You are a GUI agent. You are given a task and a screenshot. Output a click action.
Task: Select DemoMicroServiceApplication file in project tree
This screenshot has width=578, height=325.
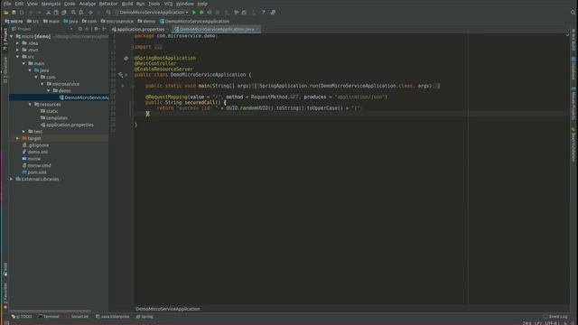click(84, 97)
